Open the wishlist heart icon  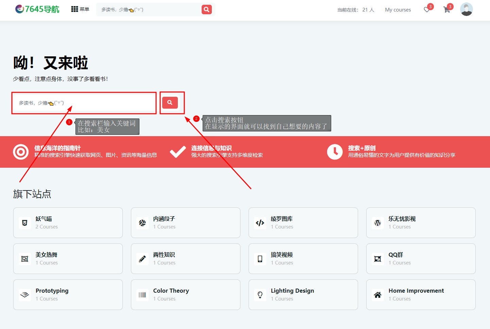(x=427, y=10)
